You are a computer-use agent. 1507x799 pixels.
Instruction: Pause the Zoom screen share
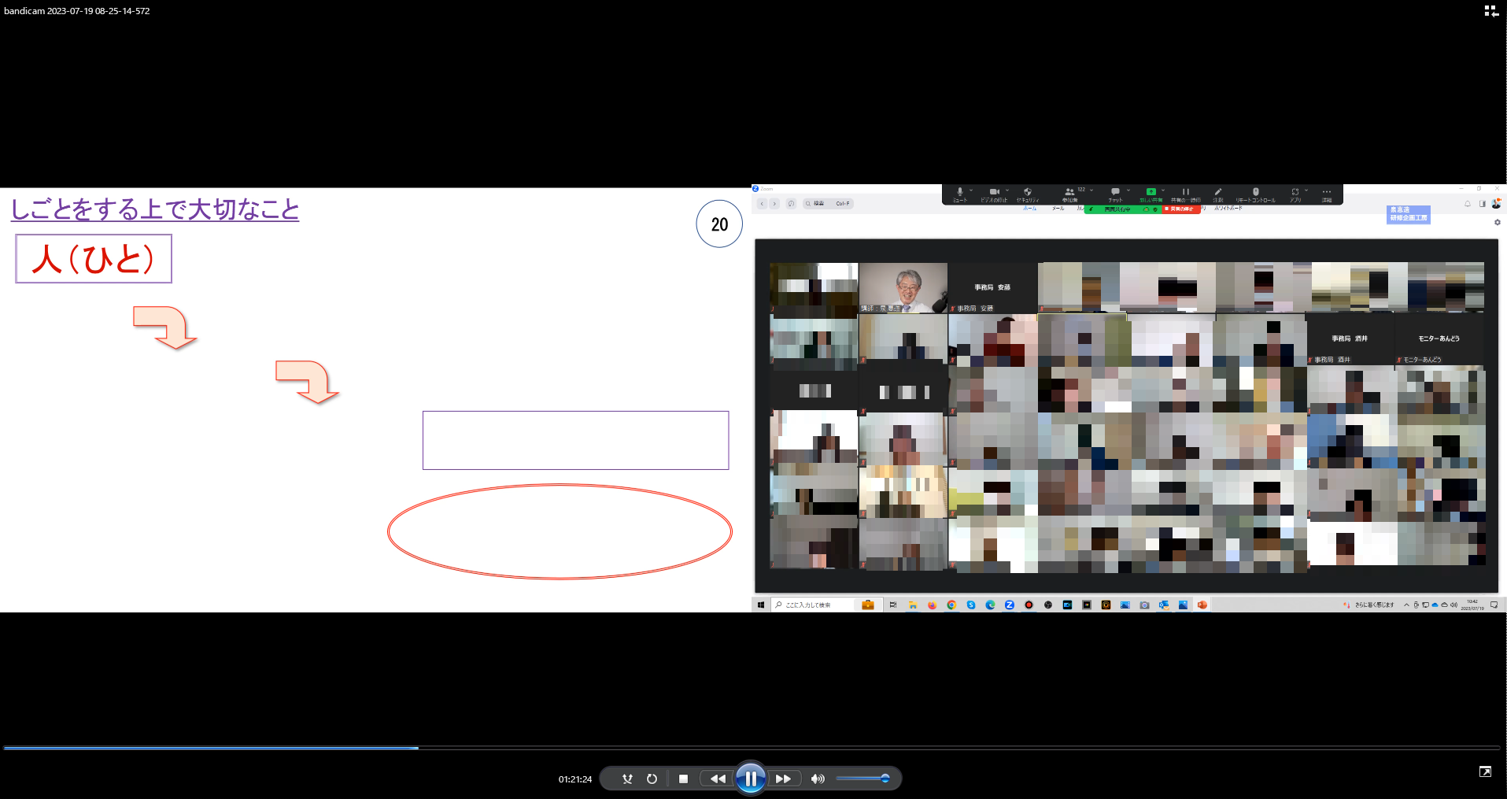(1185, 194)
